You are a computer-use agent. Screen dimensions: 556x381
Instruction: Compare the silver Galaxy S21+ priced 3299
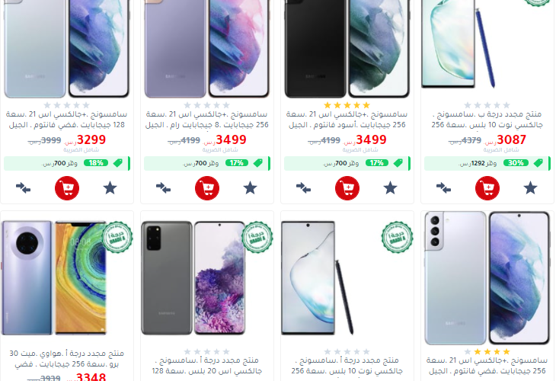pyautogui.click(x=23, y=188)
